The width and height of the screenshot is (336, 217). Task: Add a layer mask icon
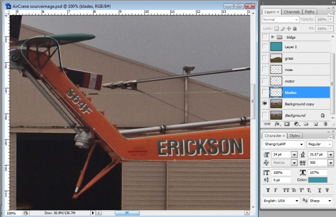coord(287,124)
